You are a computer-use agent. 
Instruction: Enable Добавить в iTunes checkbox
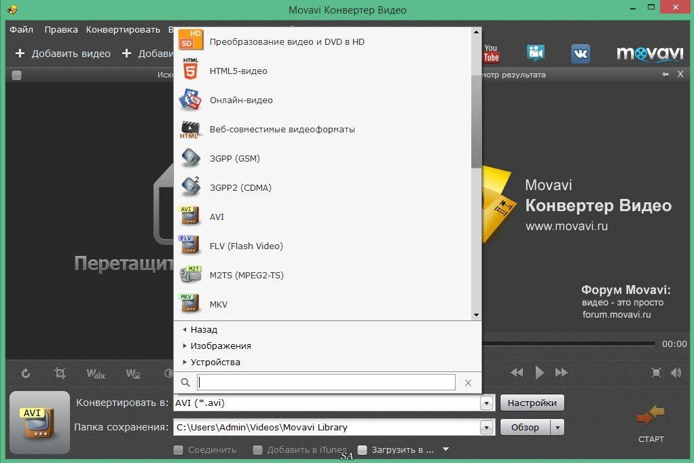click(257, 450)
